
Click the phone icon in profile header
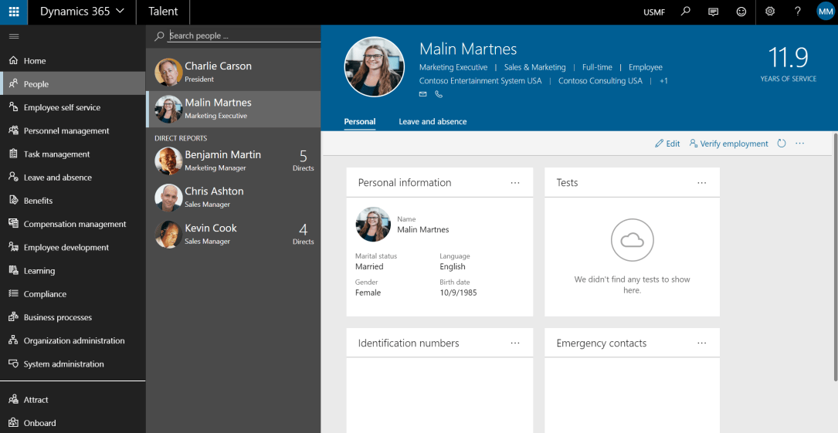pos(439,94)
